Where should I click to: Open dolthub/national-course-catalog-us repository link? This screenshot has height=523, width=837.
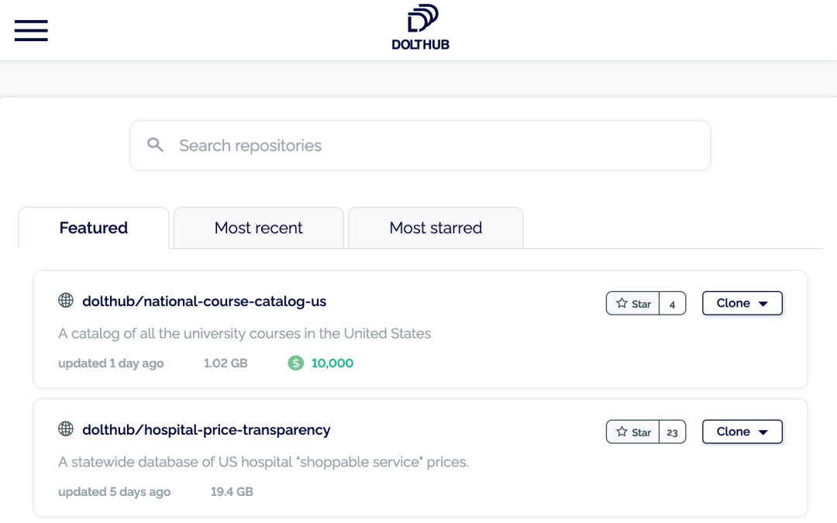click(x=205, y=301)
